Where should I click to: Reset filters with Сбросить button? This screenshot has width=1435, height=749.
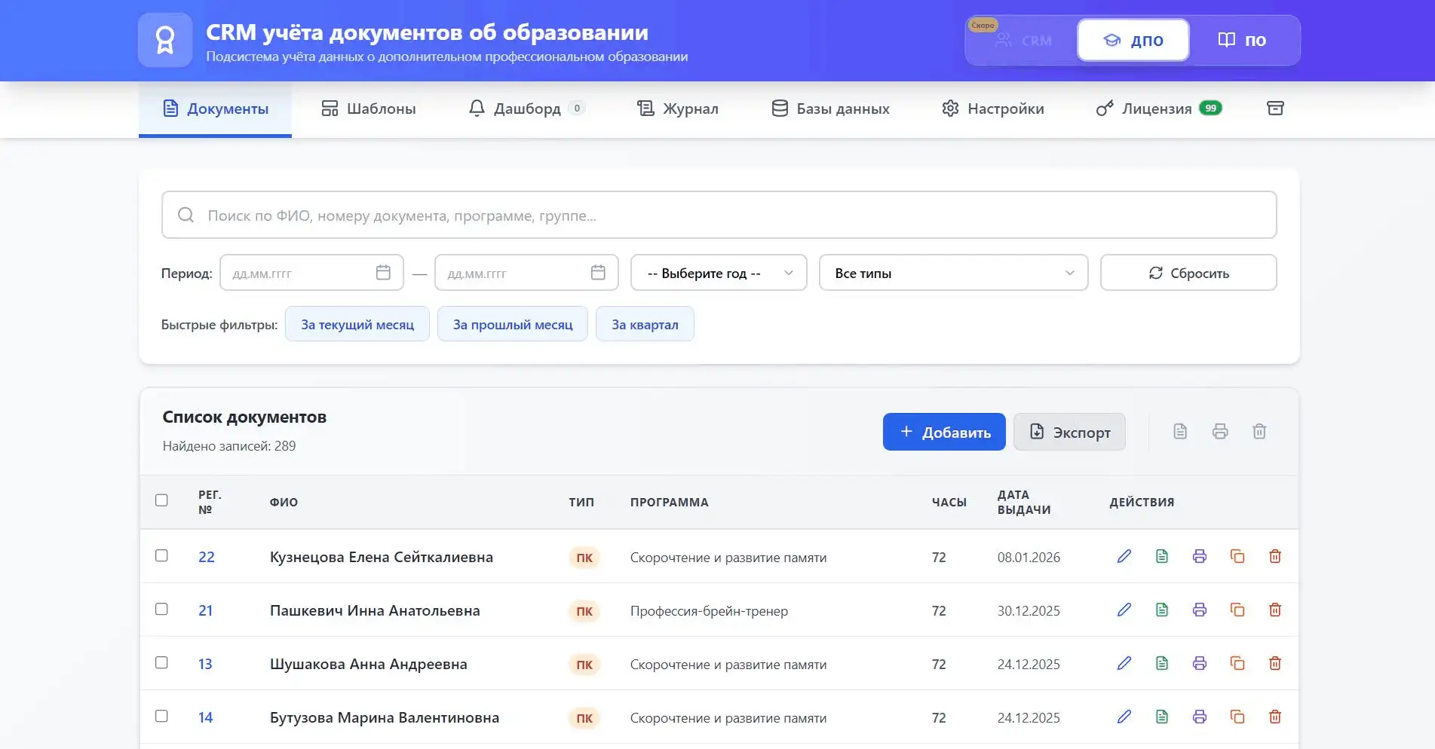point(1188,273)
